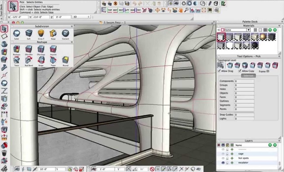Toggle visibility of the cage layer
Viewport: 284px width, 172px height.
point(223,154)
